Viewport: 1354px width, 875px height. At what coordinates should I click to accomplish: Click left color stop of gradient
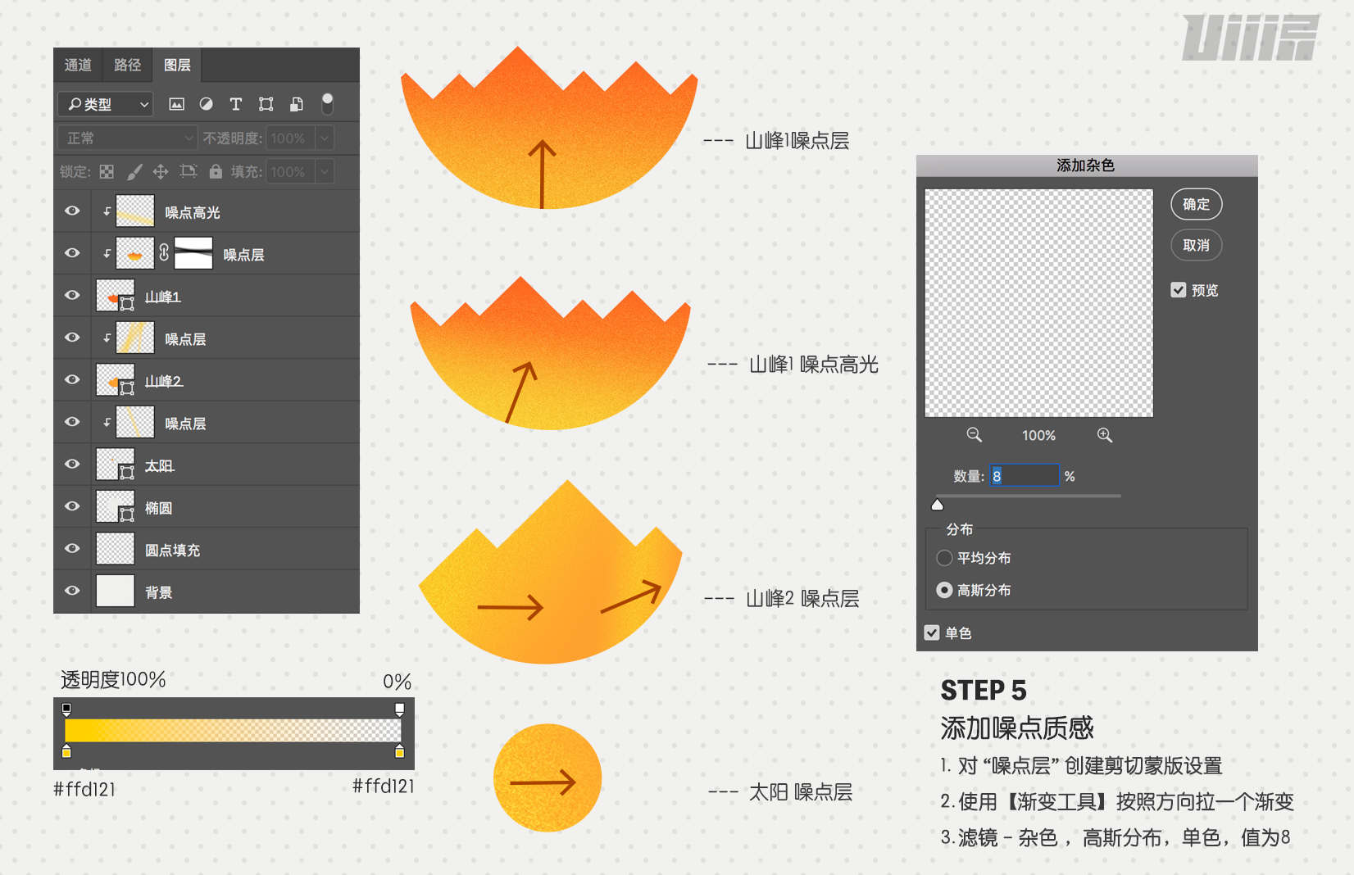tap(66, 751)
